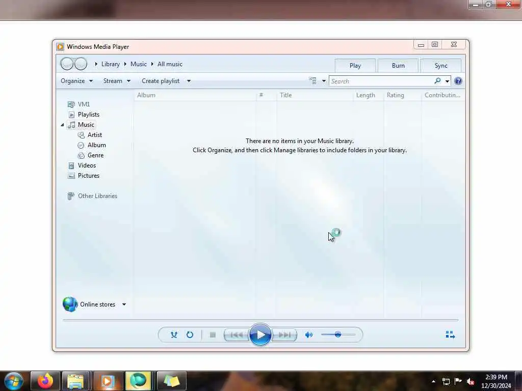
Task: Click the View options icon
Action: [312, 81]
